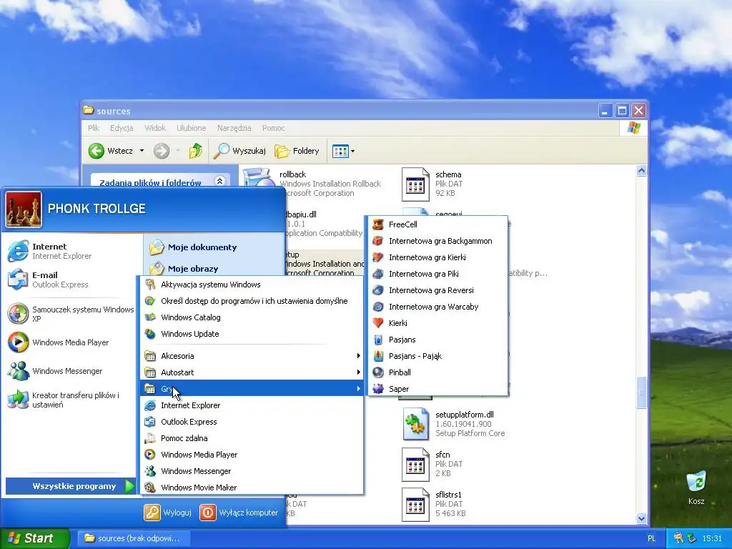Toggle the Foldery pane button
The height and width of the screenshot is (549, 732).
click(297, 151)
